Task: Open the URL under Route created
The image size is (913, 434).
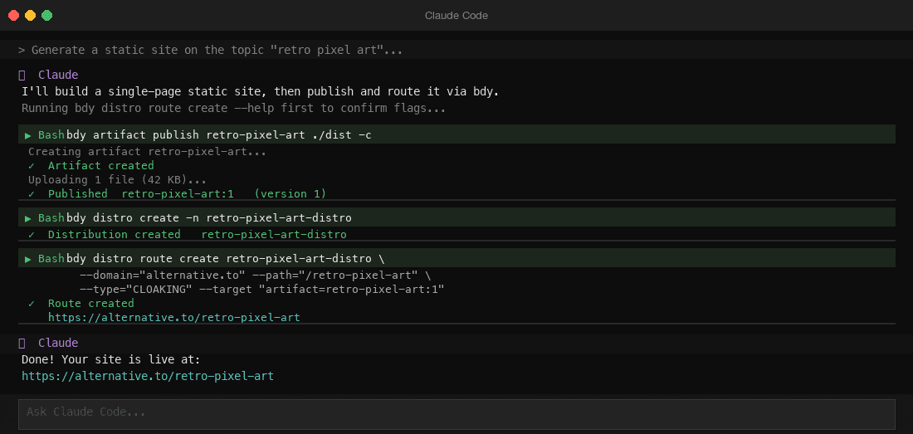Action: [174, 317]
